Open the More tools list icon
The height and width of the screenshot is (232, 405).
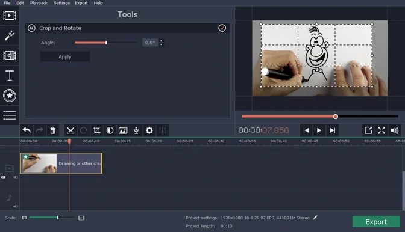coord(10,115)
